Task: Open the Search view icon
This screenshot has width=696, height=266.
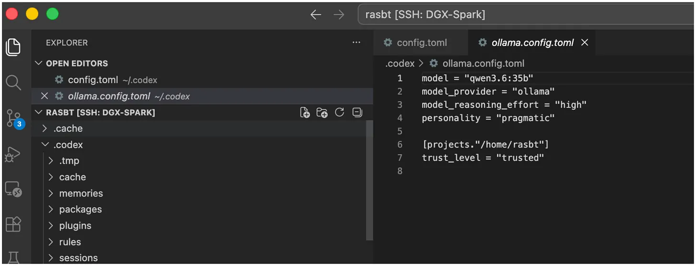Action: click(x=13, y=82)
